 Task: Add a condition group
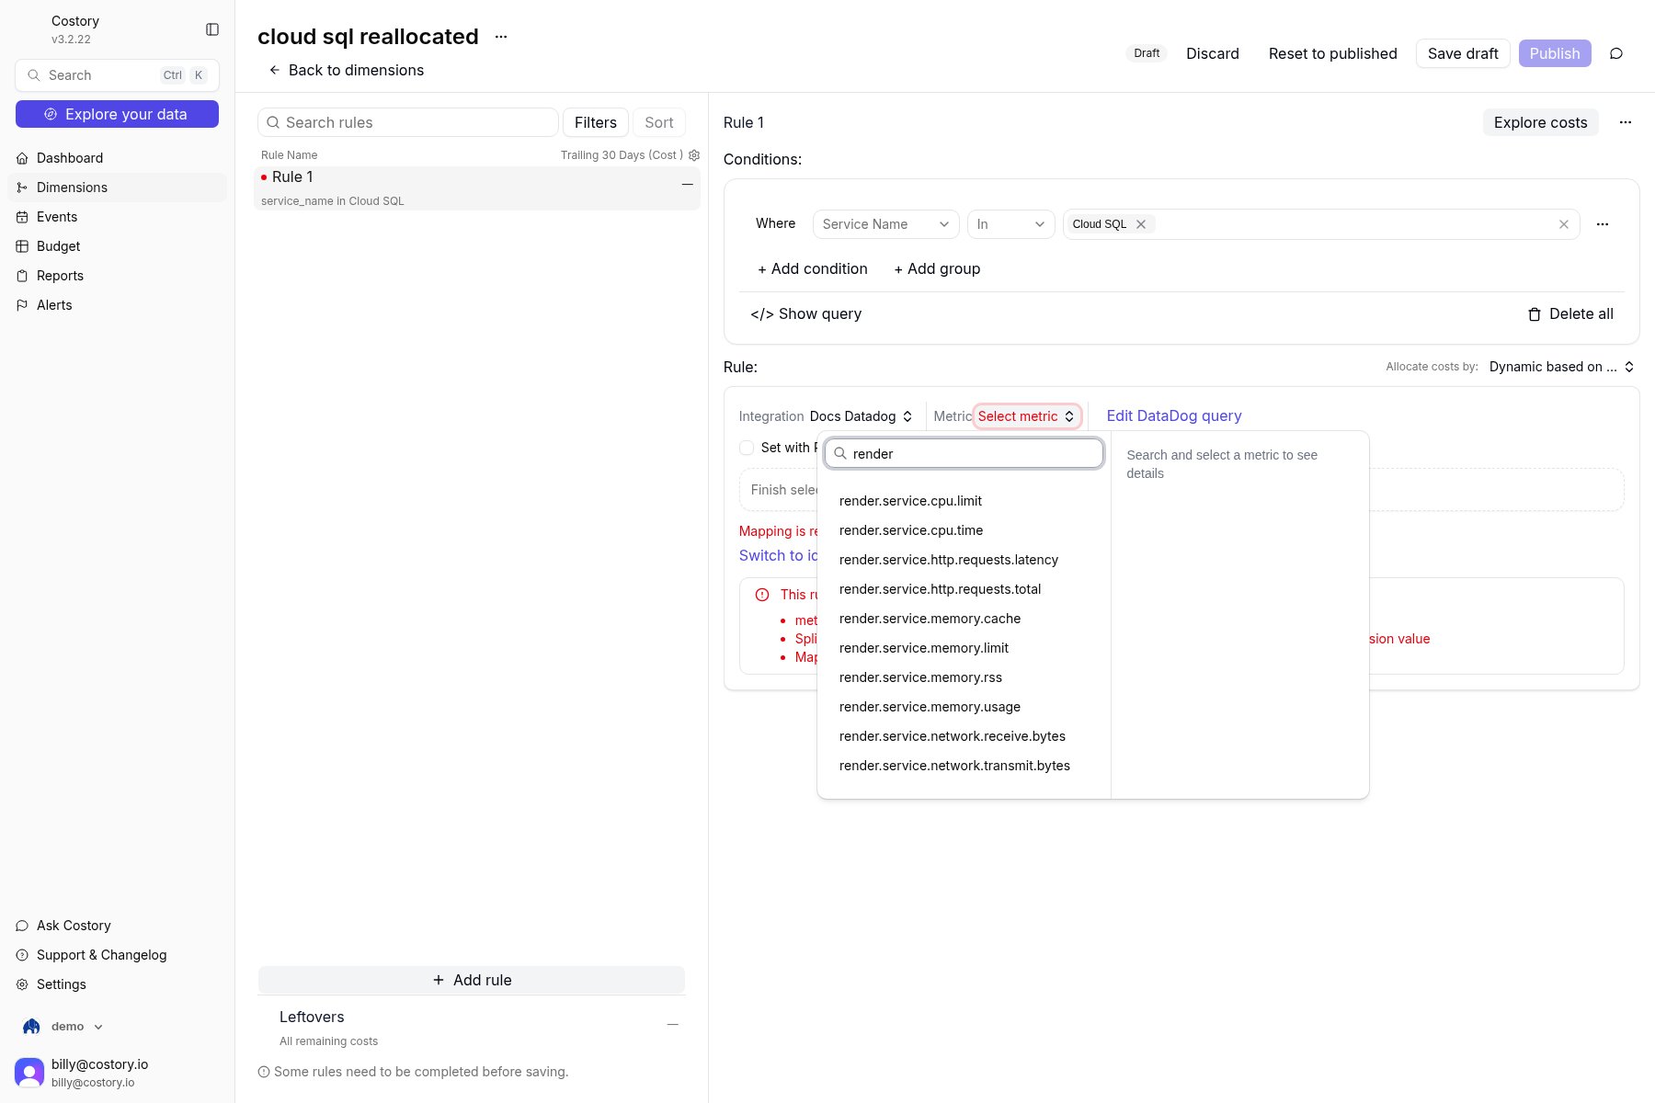937,268
